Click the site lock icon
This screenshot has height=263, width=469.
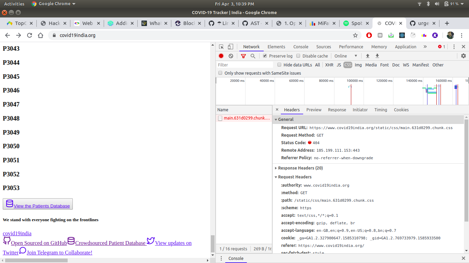click(x=54, y=35)
